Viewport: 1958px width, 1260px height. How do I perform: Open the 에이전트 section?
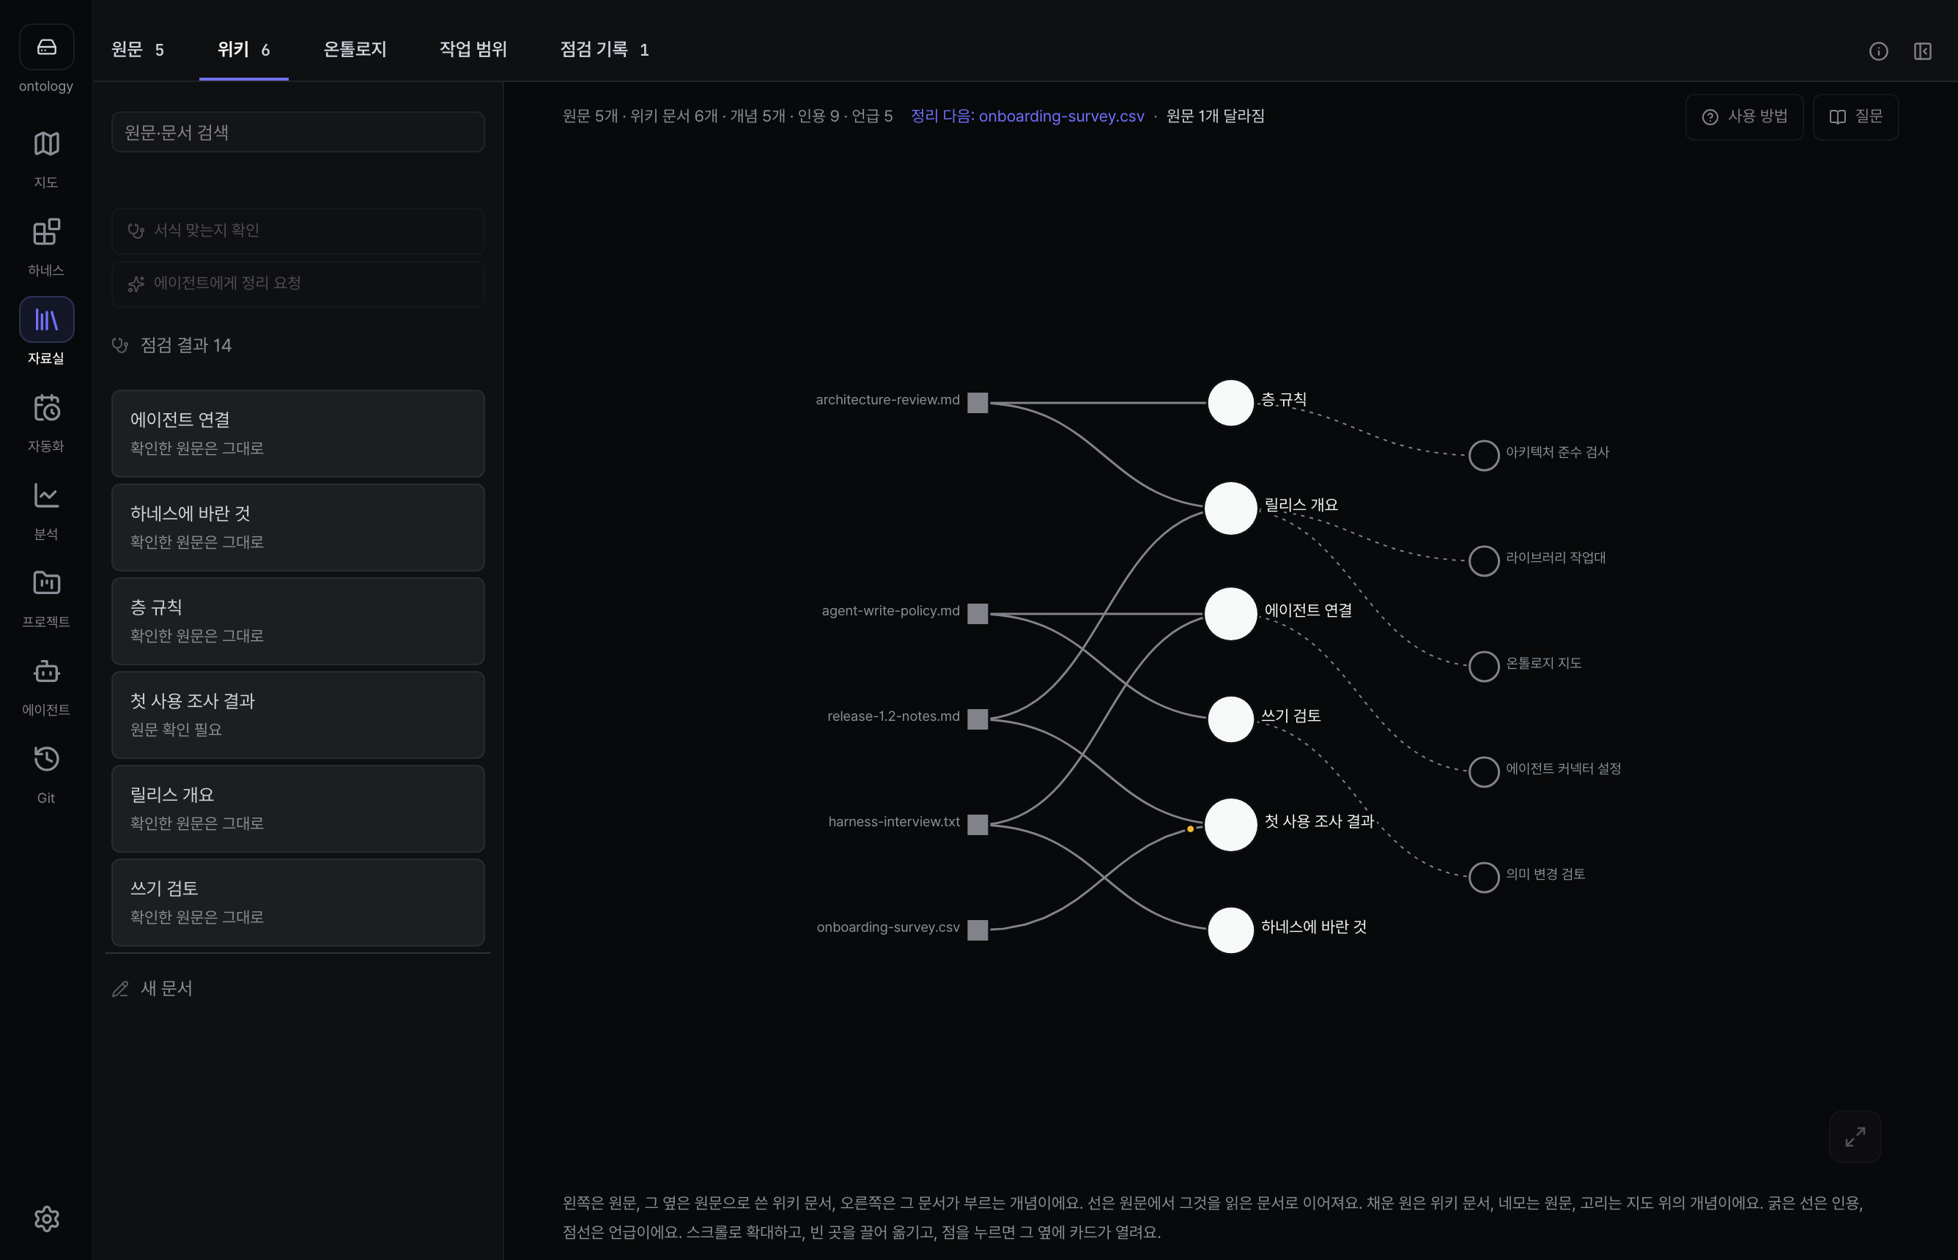47,686
